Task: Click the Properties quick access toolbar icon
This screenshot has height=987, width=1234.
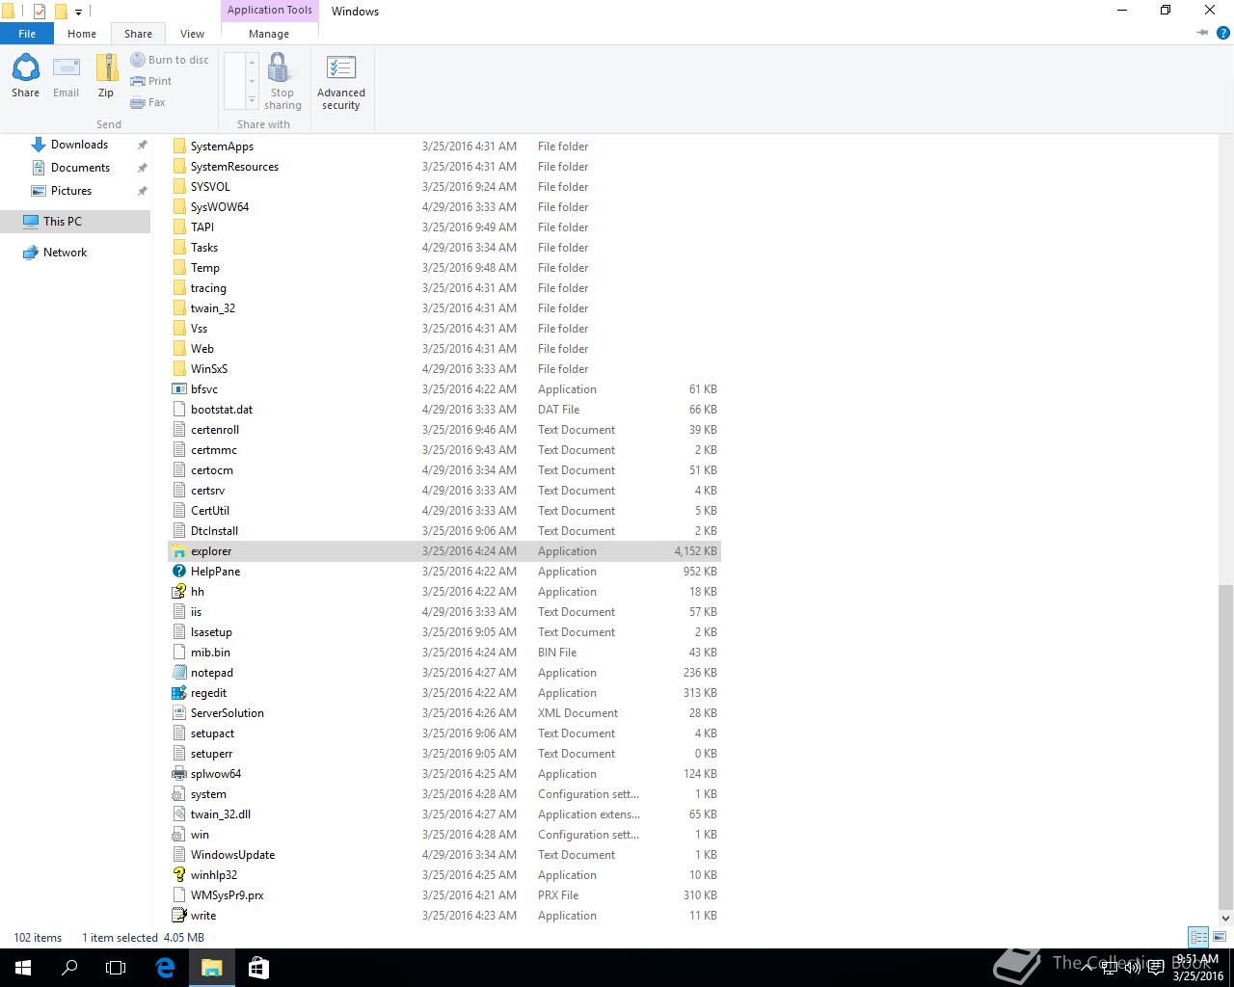Action: point(40,12)
